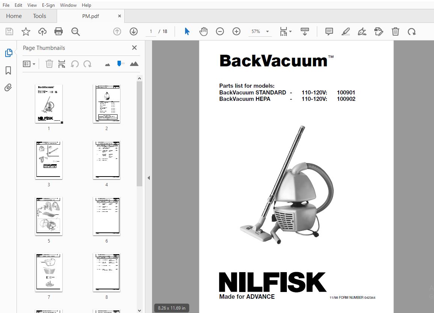Click the print pages icon in thumbnails toolbar
This screenshot has height=313, width=434.
pos(62,64)
